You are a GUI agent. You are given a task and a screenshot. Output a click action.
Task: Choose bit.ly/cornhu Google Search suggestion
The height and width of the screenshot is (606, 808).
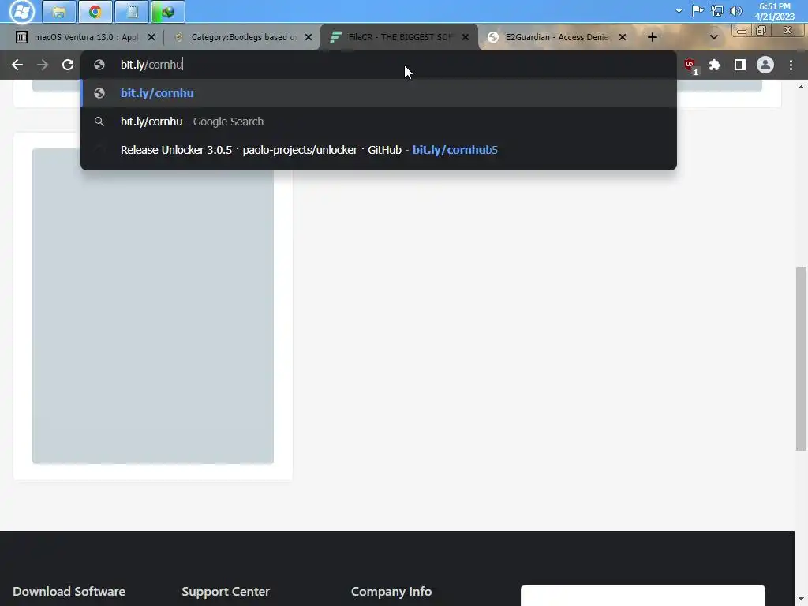point(379,122)
